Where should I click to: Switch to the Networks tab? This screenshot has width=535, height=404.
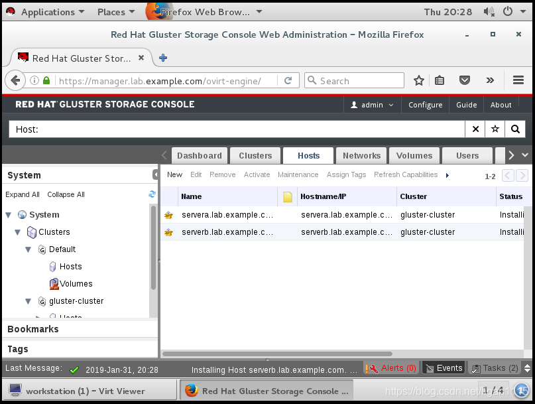point(361,156)
